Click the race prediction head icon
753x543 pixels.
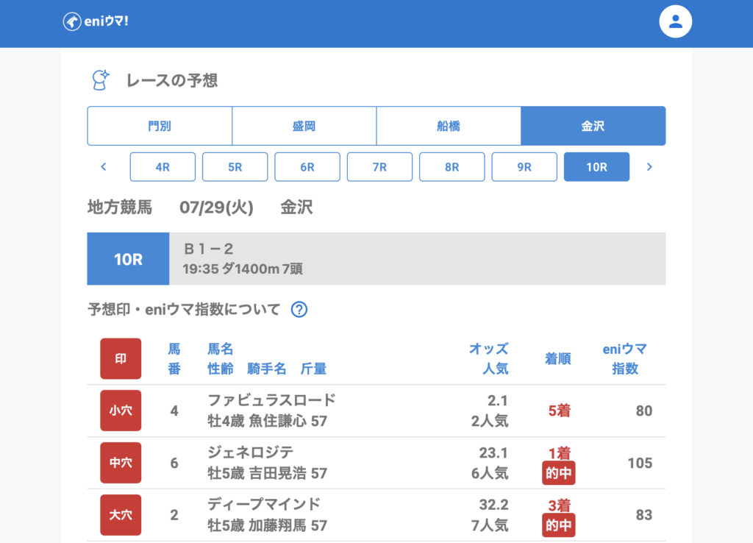[x=100, y=79]
